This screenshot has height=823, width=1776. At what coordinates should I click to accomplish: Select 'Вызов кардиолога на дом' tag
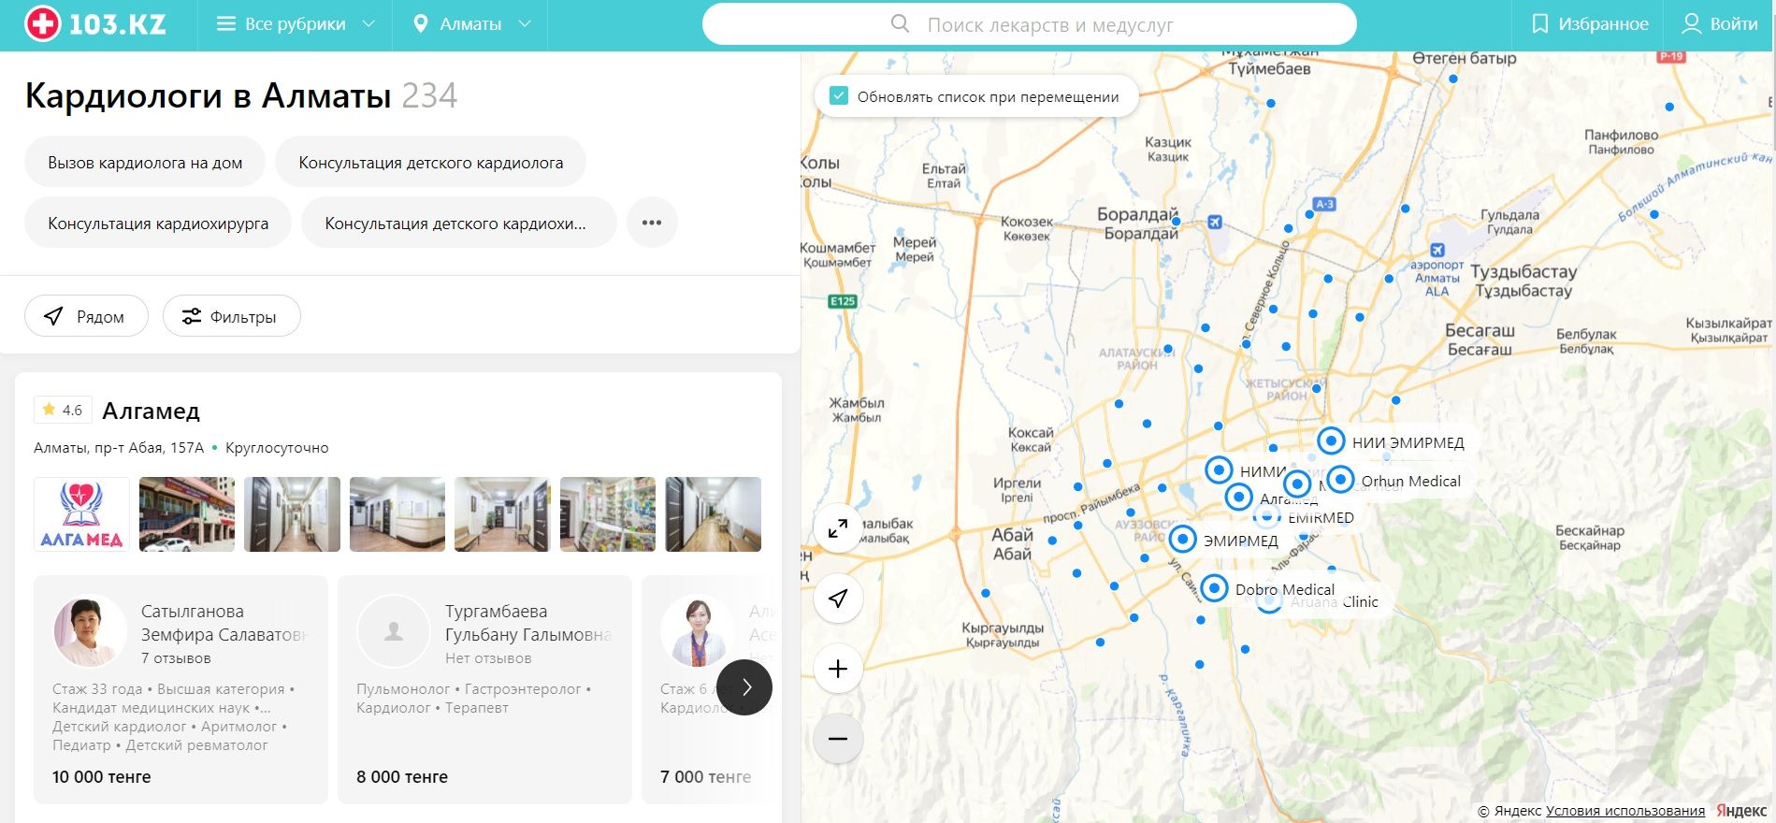[145, 163]
